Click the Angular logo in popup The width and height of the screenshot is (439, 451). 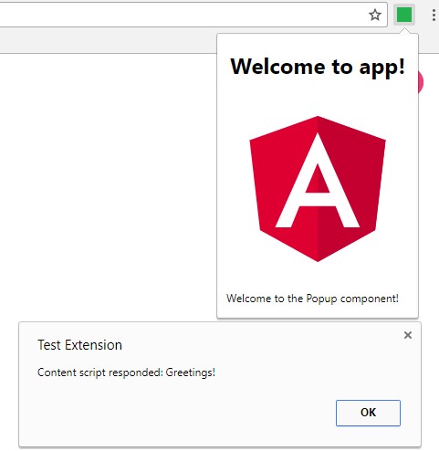pyautogui.click(x=318, y=189)
